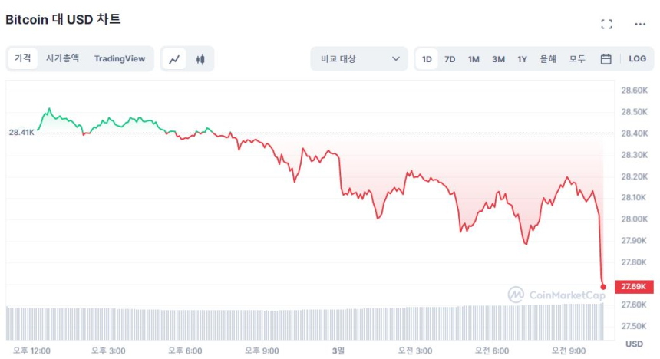Viewport: 660px width, 359px height.
Task: Switch to the TradingView tab
Action: tap(119, 58)
